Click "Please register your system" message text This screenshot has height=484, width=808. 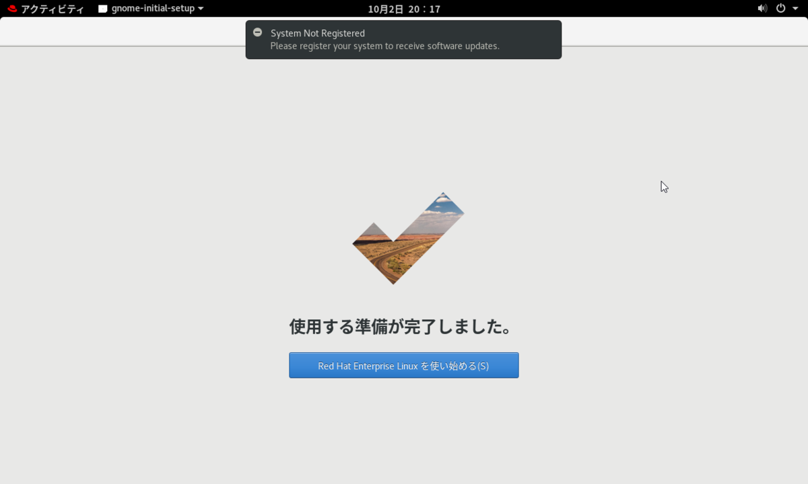(384, 46)
